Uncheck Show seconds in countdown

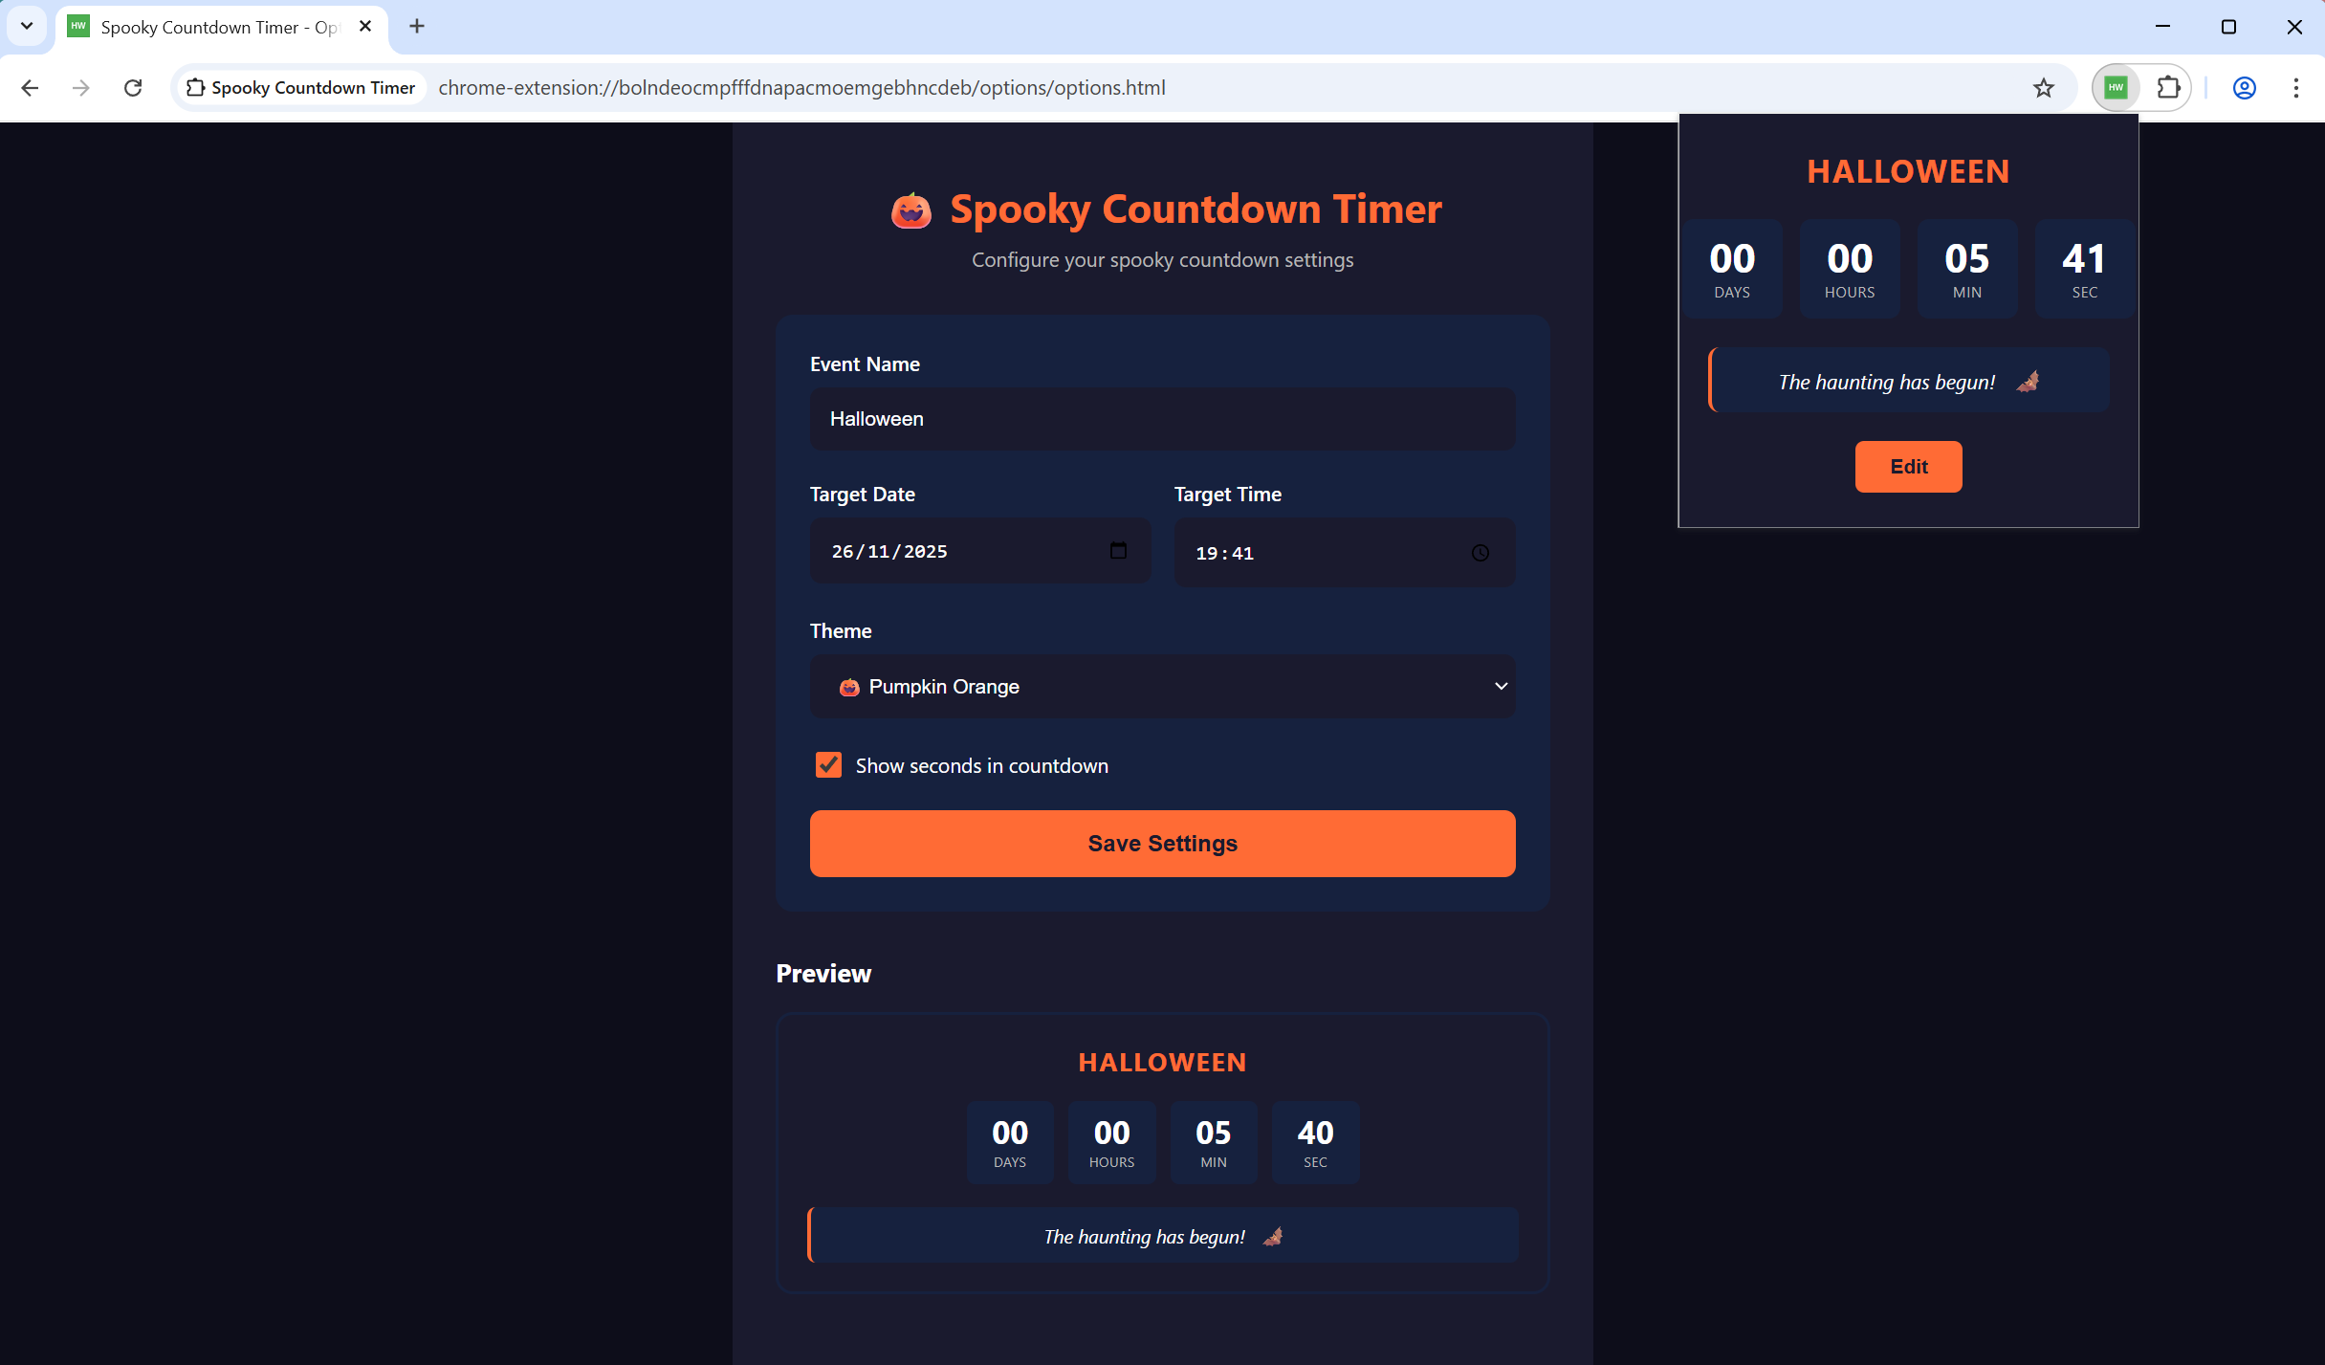click(828, 765)
